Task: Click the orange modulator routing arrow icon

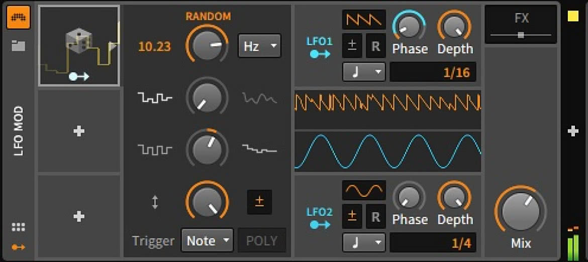Action: point(19,247)
